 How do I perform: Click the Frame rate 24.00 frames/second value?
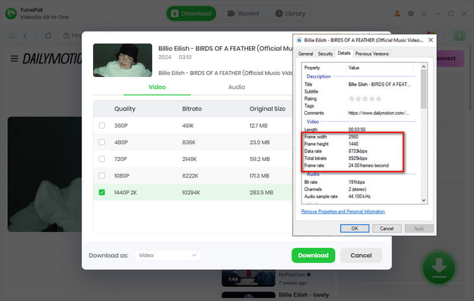tap(369, 165)
